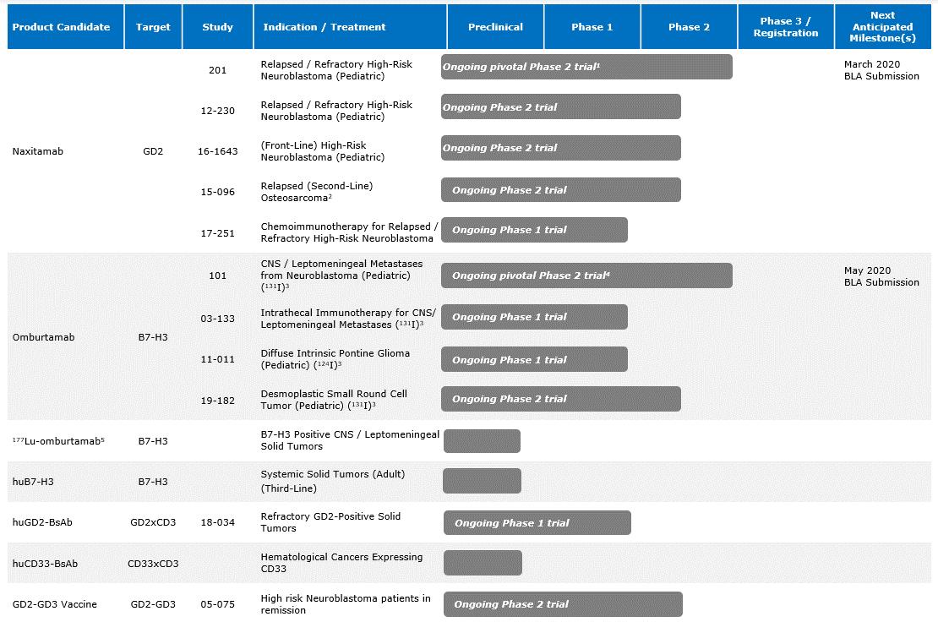This screenshot has width=938, height=622.
Task: Select the Next Anticipated Milestone(s) header
Action: coord(882,27)
